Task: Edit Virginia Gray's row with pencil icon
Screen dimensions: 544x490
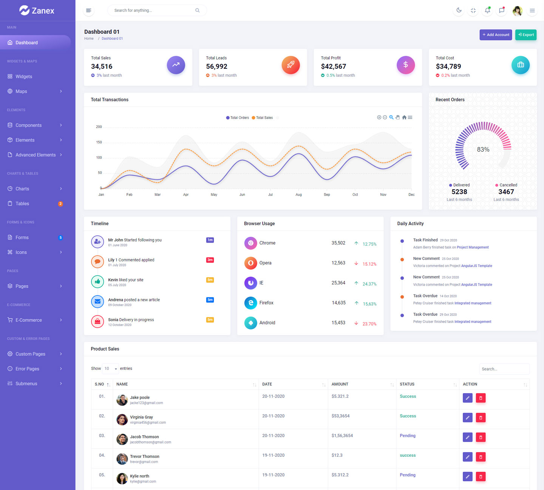Action: [x=467, y=417]
